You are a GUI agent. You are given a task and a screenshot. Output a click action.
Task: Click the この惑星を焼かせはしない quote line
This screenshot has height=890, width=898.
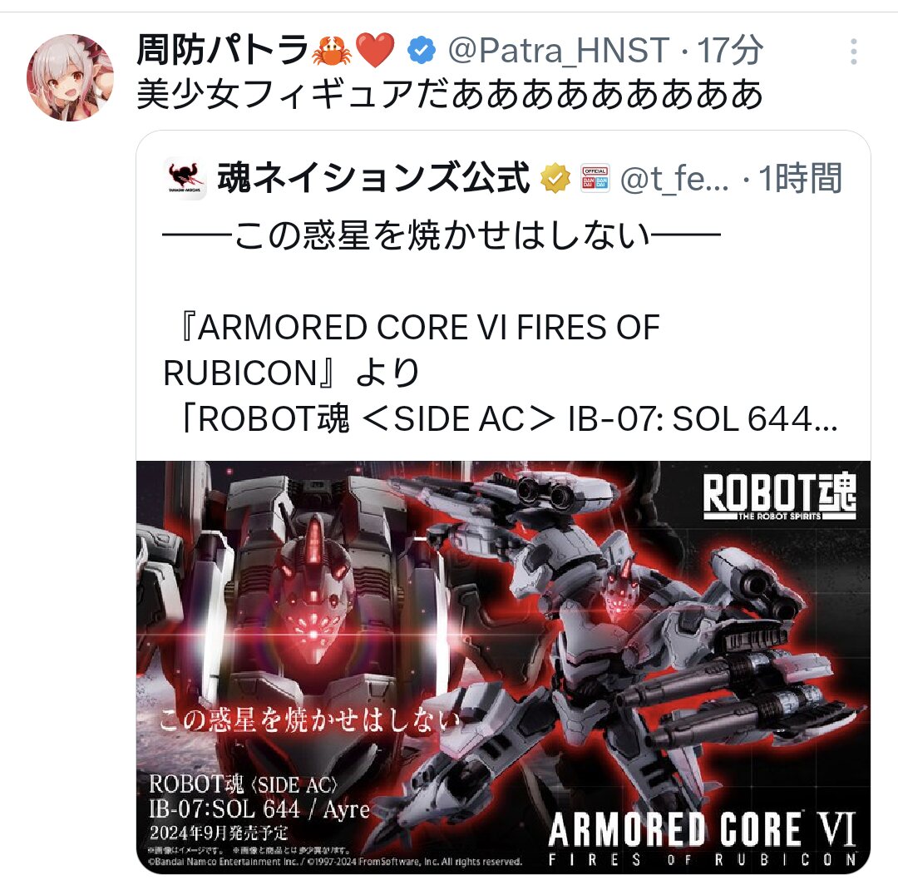442,235
